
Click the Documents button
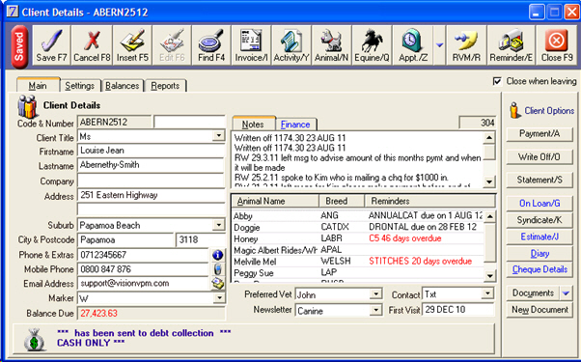point(533,293)
